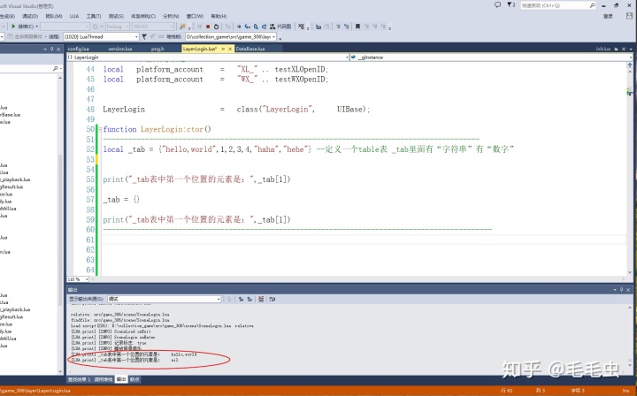Click the Quick Launch magnifier icon
This screenshot has width=637, height=396.
tap(592, 5)
